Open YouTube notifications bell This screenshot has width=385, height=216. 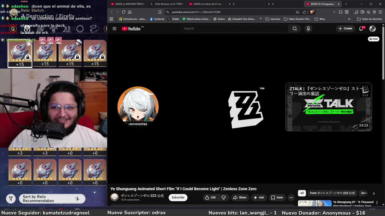click(361, 28)
